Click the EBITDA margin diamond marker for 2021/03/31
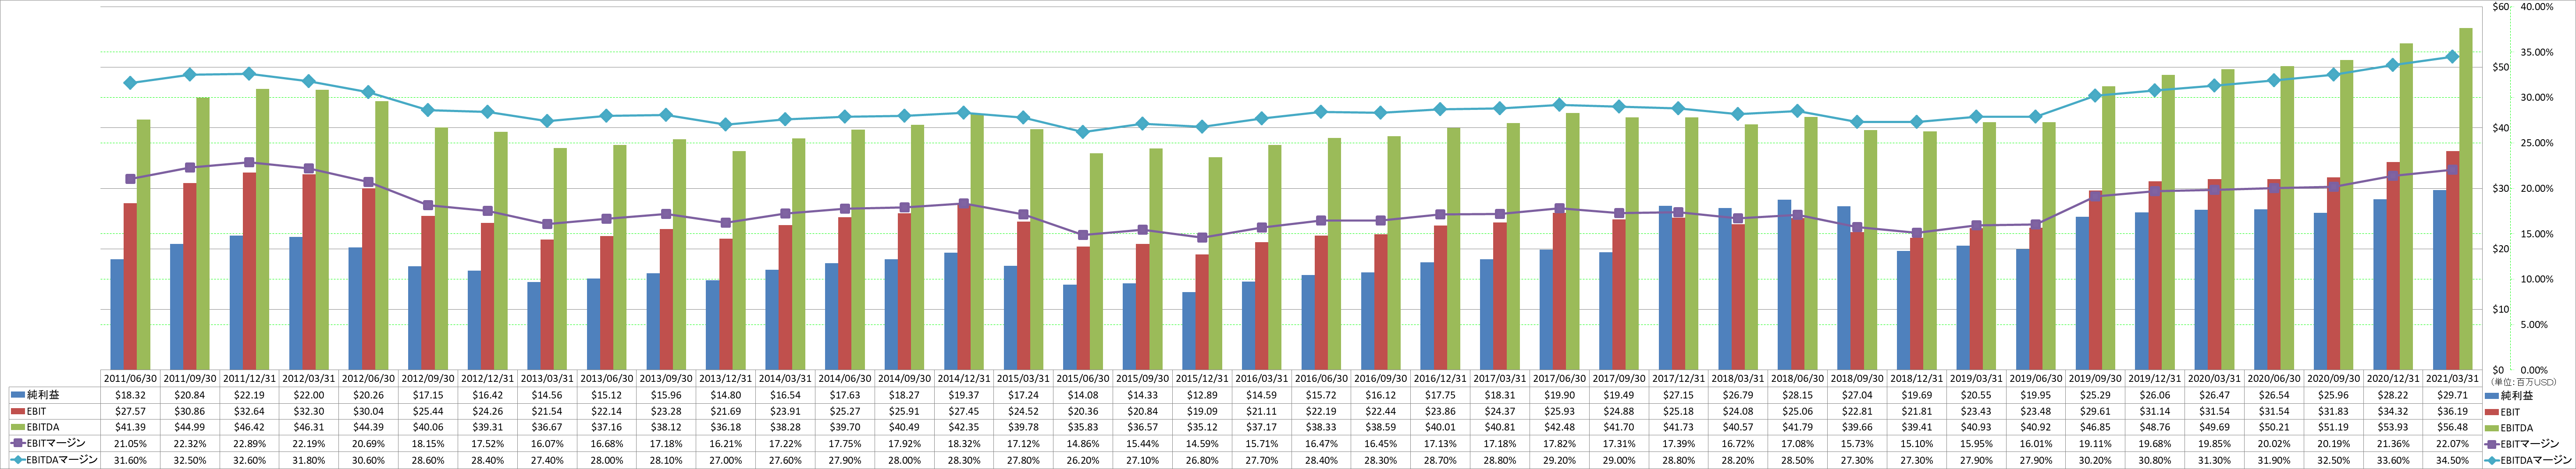 coord(2452,57)
